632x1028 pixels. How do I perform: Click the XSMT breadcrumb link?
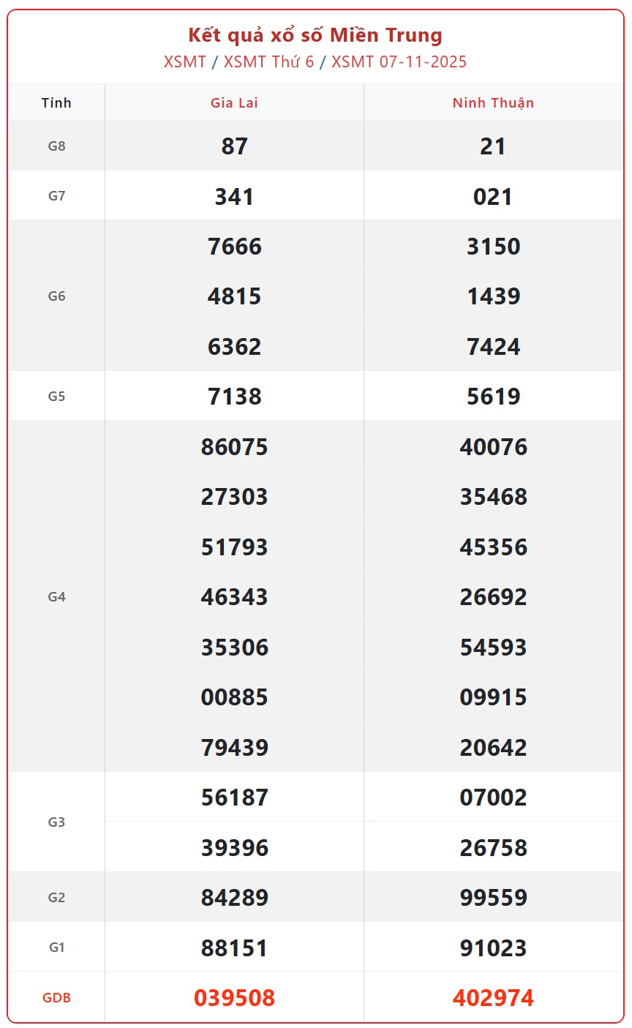click(x=185, y=61)
